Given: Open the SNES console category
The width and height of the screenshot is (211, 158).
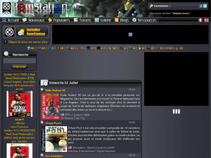Looking at the screenshot, I should pos(113,48).
